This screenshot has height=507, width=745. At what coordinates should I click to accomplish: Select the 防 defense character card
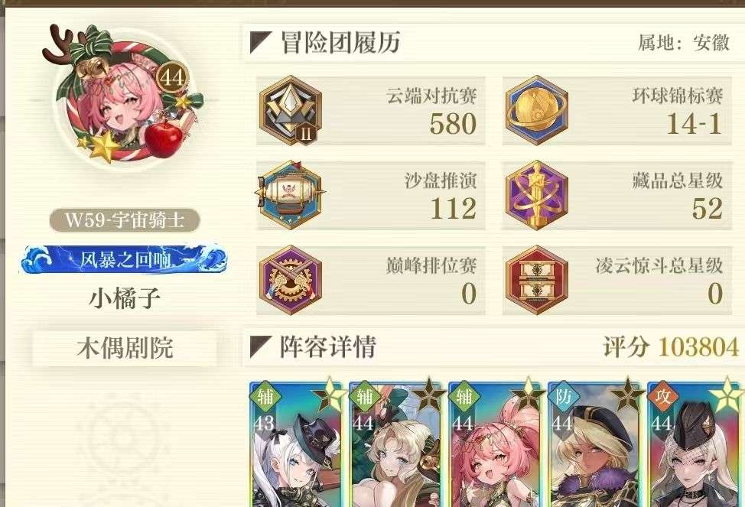click(x=595, y=444)
